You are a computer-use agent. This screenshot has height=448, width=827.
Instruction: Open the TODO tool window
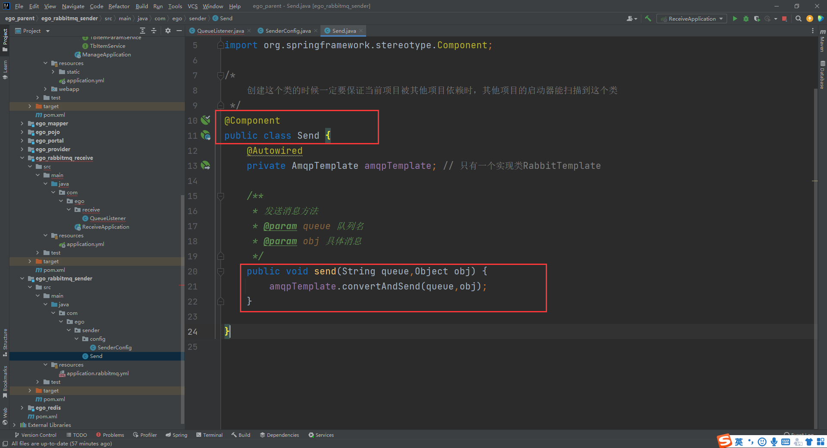point(77,435)
